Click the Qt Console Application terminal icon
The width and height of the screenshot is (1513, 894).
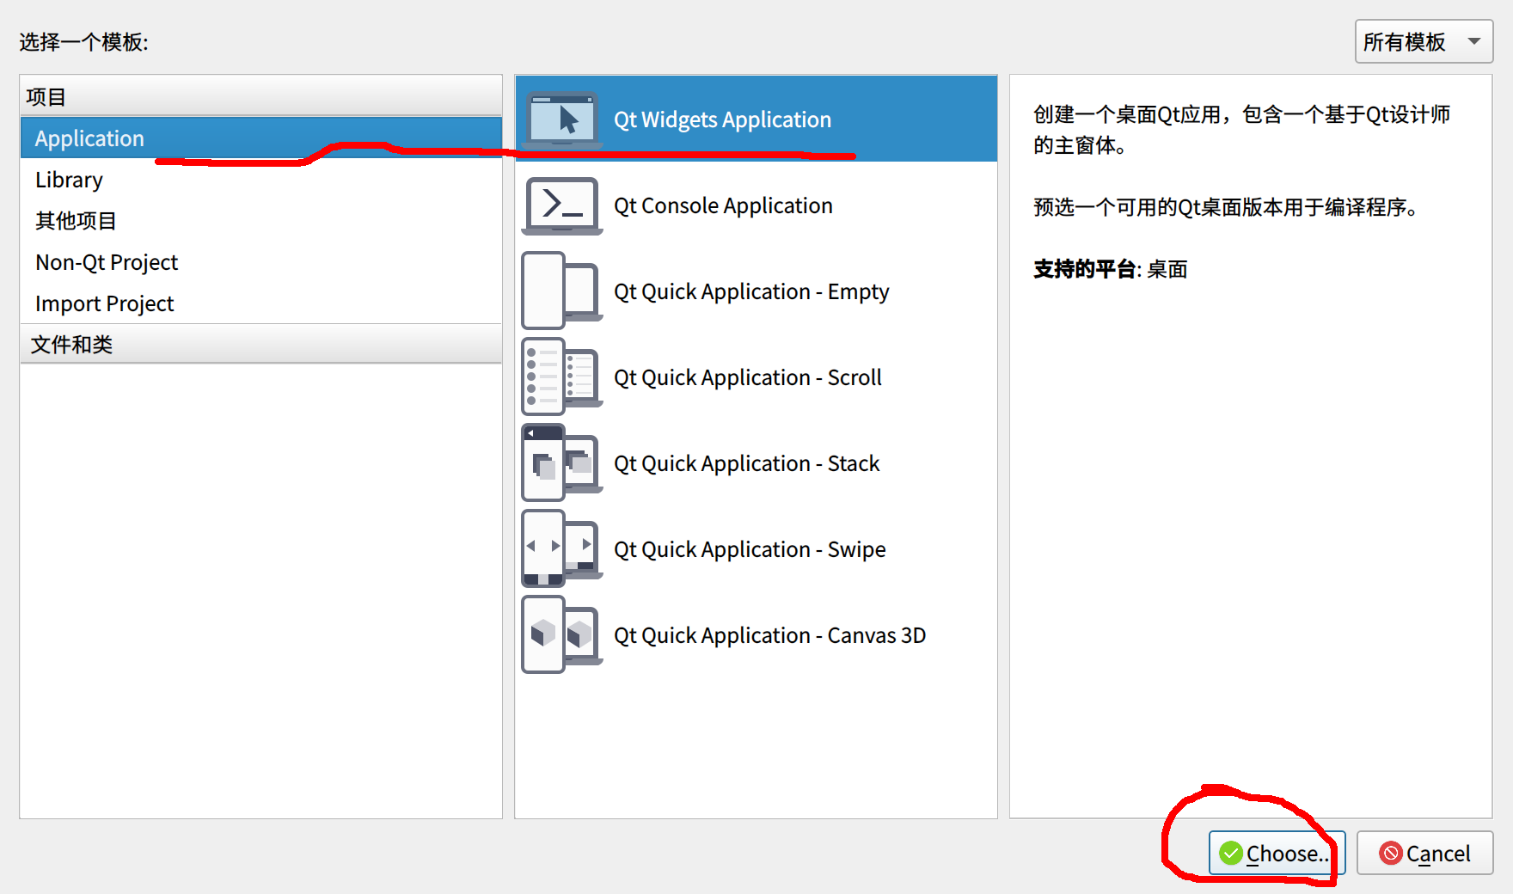pos(560,205)
